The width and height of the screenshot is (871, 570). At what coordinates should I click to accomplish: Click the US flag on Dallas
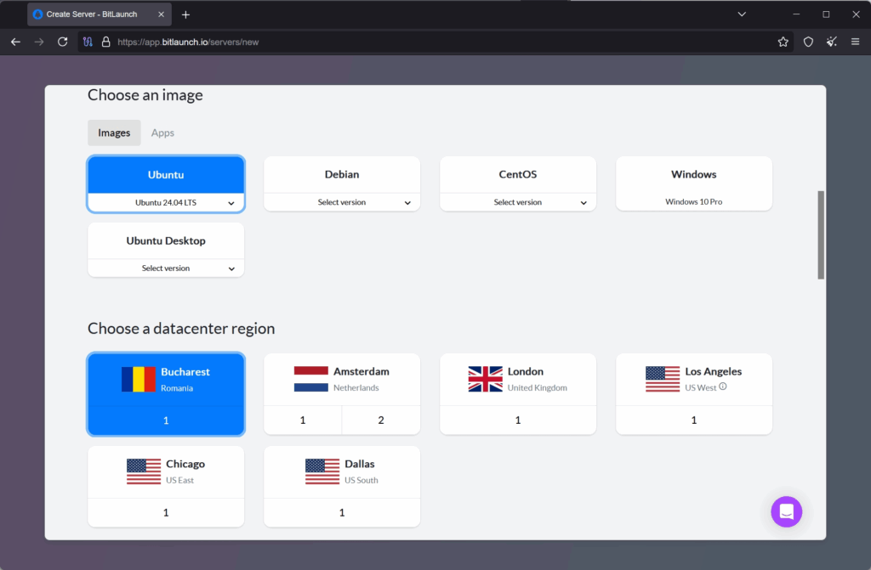pos(322,471)
